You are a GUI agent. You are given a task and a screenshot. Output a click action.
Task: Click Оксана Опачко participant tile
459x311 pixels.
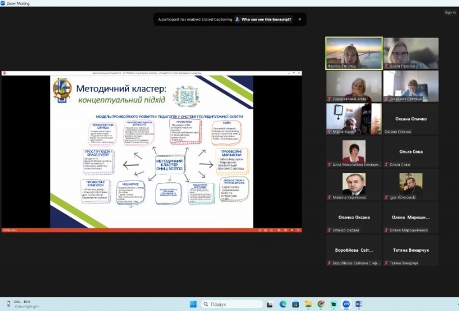coord(411,119)
